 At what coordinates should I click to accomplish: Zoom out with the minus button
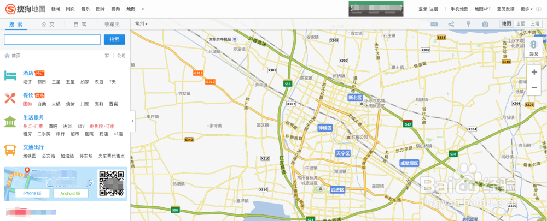[x=534, y=87]
